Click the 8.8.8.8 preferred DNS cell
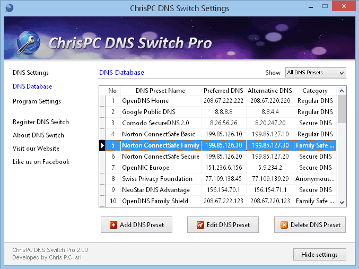This screenshot has height=269, width=359. pos(224,112)
